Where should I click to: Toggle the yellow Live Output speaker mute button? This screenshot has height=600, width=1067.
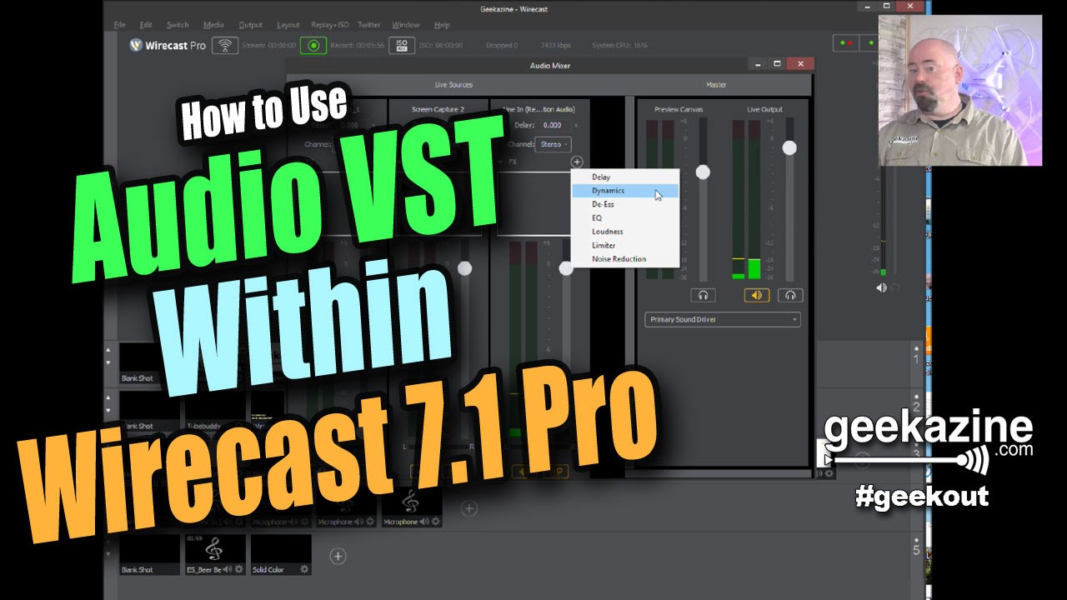757,295
